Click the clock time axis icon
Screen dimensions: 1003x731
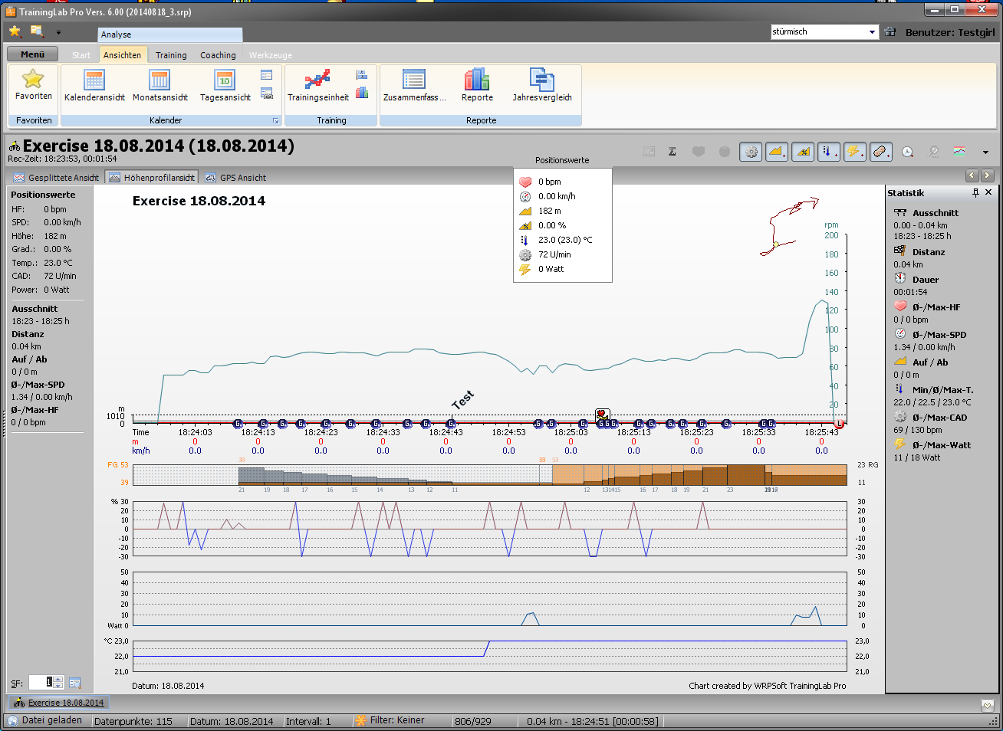[x=907, y=152]
